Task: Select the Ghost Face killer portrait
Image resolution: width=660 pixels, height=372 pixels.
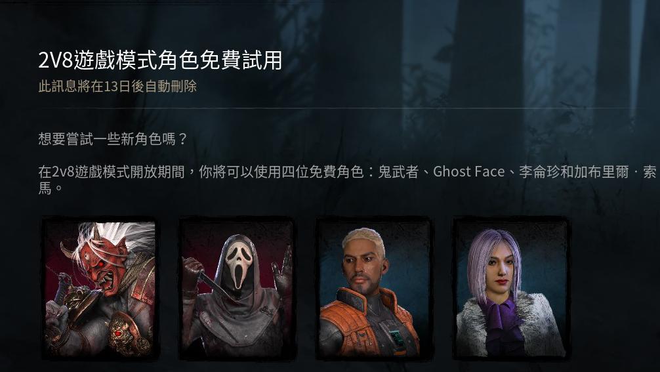Action: tap(237, 289)
